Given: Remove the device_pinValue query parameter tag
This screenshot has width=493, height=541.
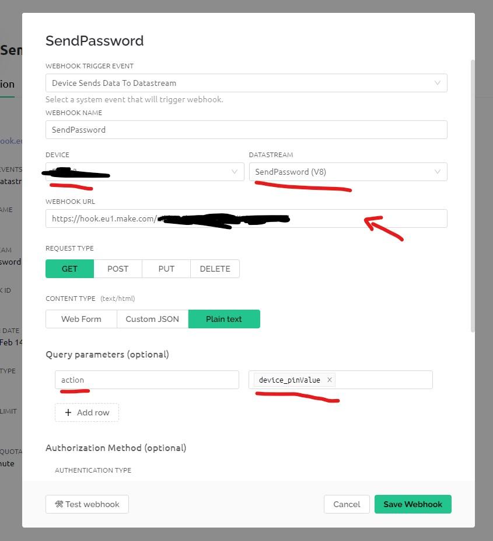Looking at the screenshot, I should pos(329,380).
